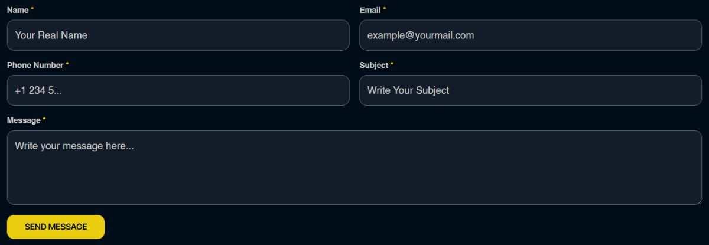Click the 'Your Real Name' placeholder text
Screen dimensions: 709x245
pos(51,35)
